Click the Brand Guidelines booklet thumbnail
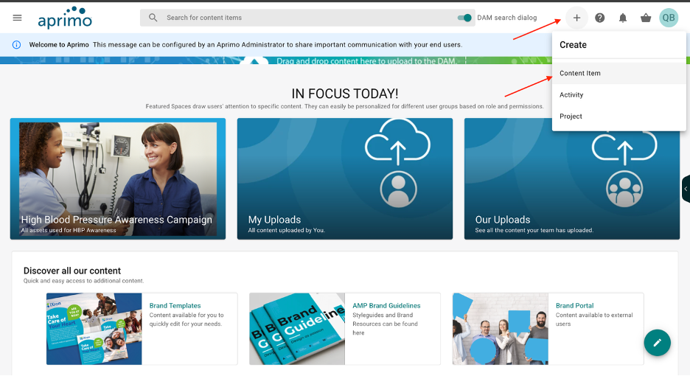690x376 pixels. [297, 329]
